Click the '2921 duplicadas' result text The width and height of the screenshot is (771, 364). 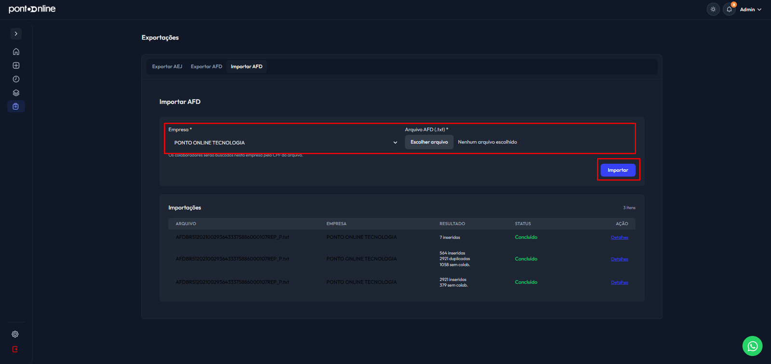[454, 259]
